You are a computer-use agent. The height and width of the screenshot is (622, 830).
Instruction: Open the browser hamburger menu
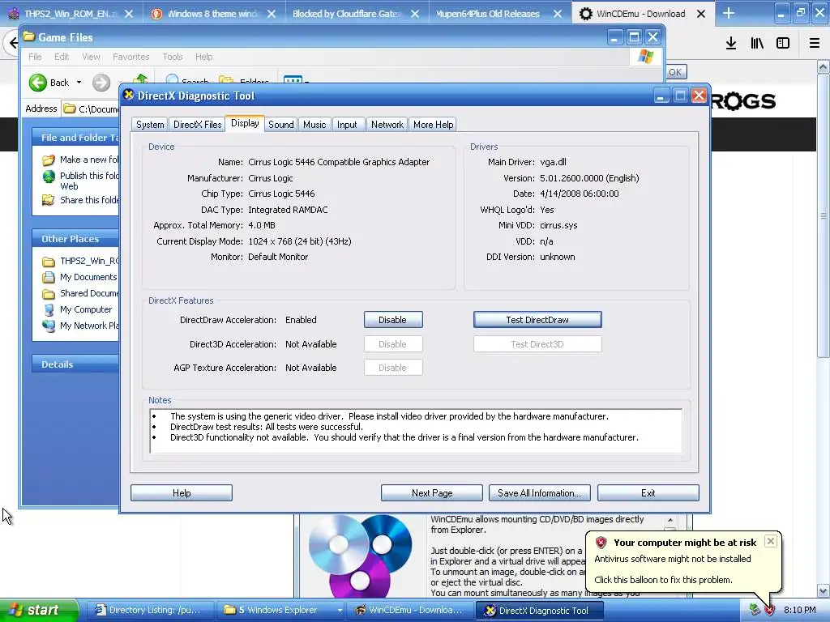[815, 44]
